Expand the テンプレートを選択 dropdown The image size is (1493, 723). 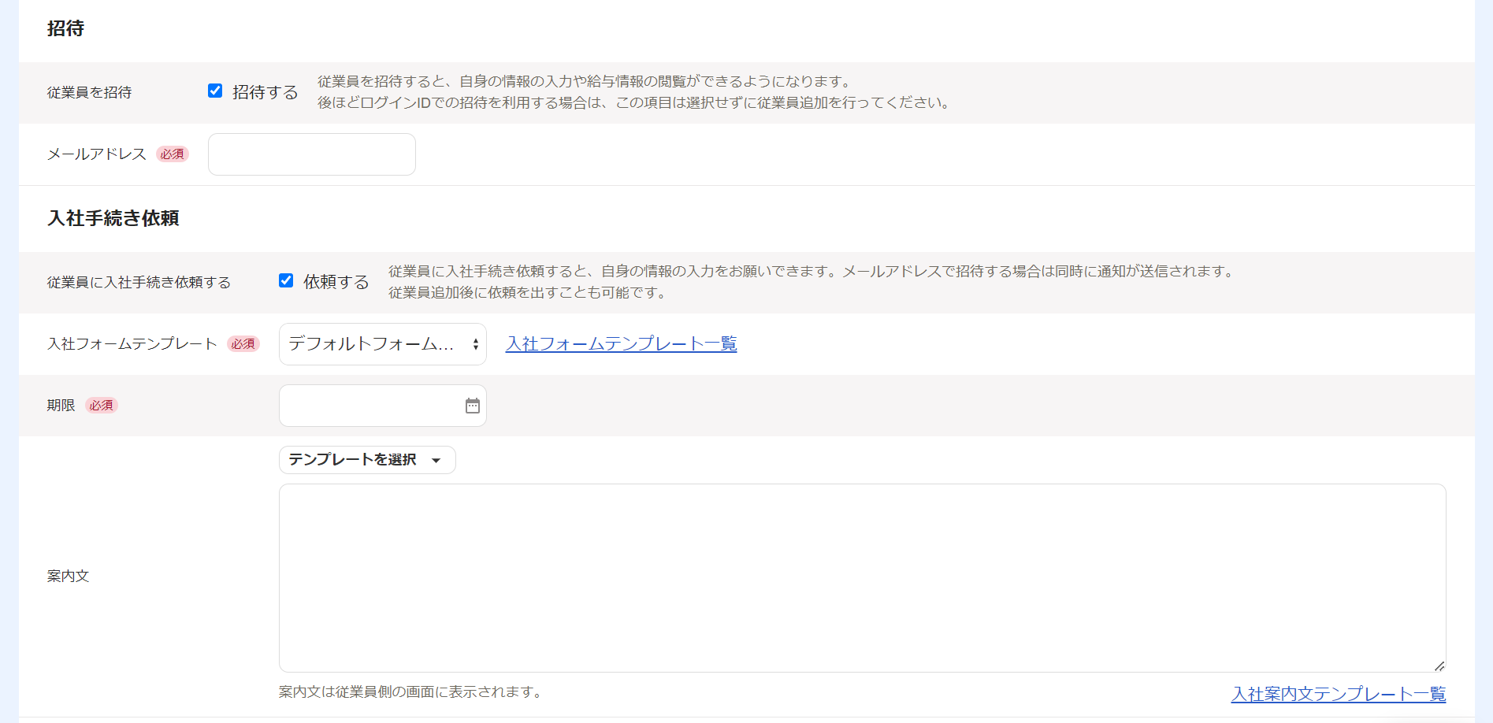(367, 460)
